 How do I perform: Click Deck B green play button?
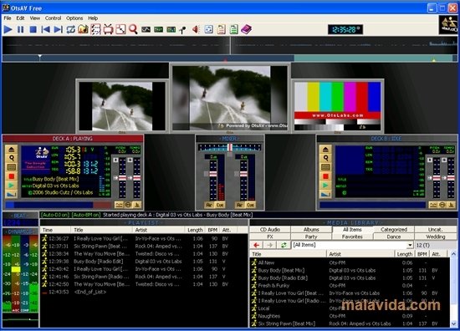point(325,186)
